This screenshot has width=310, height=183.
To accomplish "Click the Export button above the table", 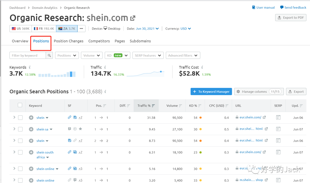I will click(296, 92).
